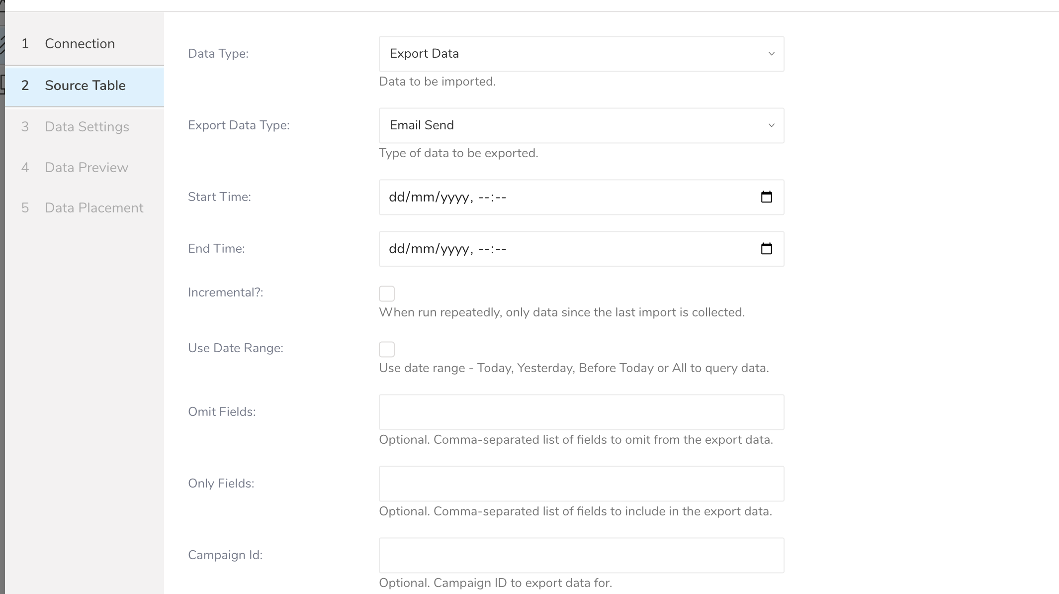Open the Data Settings step

[87, 127]
